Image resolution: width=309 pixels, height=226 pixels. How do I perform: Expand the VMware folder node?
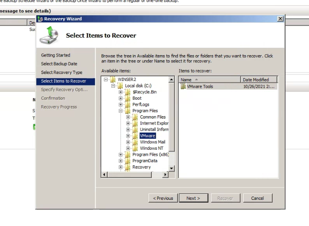128,136
